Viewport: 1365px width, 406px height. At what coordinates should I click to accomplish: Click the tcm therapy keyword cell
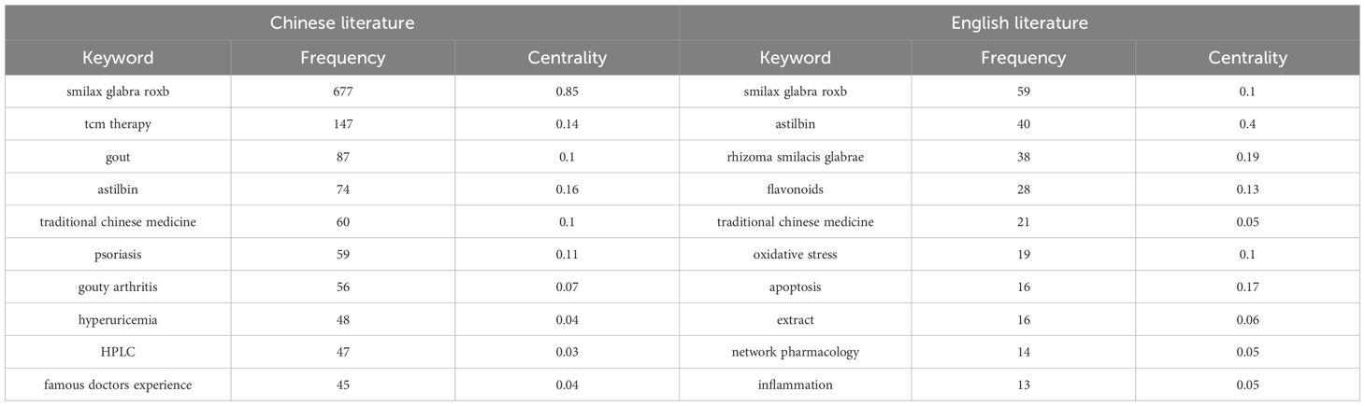coord(118,123)
